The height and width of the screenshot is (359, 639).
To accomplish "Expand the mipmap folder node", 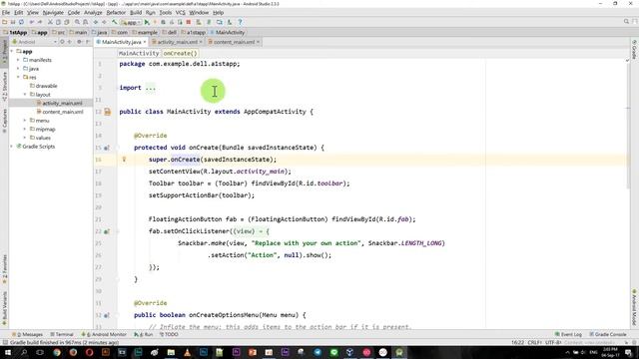I will pos(25,129).
